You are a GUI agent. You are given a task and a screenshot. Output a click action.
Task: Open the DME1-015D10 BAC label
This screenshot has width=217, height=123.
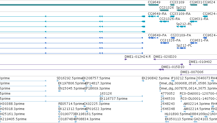click(173, 67)
